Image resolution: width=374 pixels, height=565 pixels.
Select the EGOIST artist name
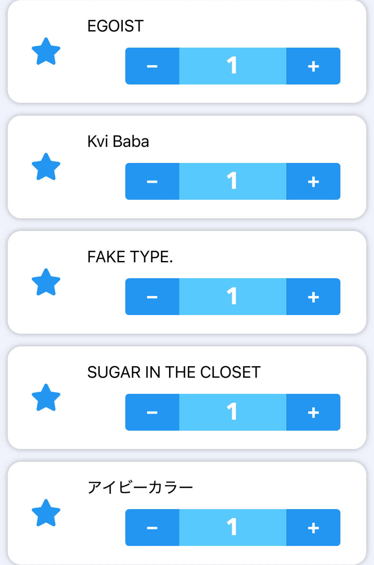click(115, 26)
